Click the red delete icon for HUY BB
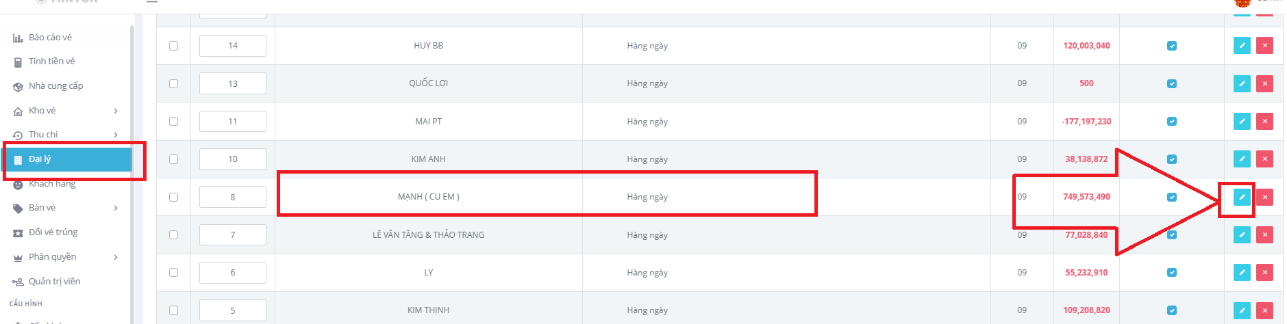The image size is (1287, 324). (1264, 46)
